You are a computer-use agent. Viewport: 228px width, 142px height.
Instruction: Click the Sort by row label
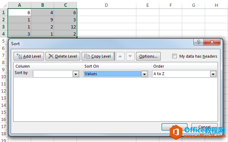pos(21,73)
